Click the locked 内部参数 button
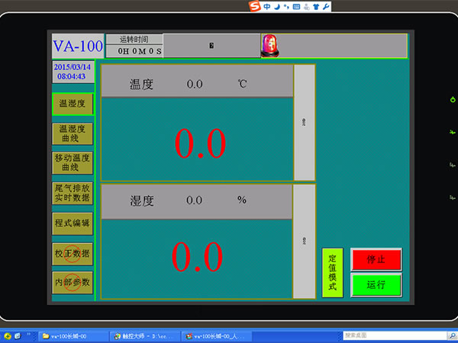This screenshot has height=343, width=458. [x=73, y=283]
